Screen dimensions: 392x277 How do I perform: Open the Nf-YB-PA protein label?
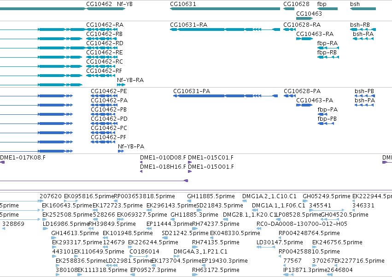tap(131, 147)
